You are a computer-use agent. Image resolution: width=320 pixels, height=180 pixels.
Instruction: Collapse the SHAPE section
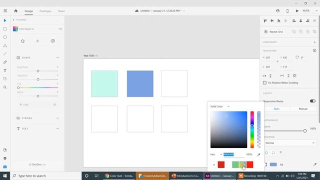(x=57, y=58)
